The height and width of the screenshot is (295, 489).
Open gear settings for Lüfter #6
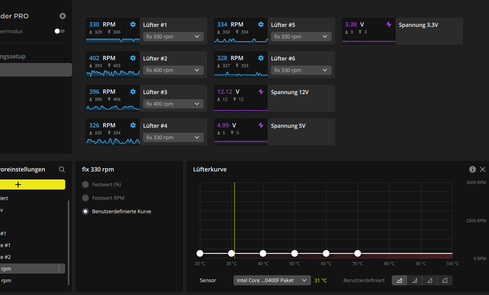point(261,58)
